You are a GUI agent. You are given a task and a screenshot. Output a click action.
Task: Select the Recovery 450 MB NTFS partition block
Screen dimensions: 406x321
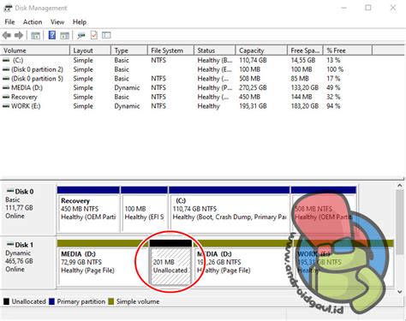pos(88,210)
